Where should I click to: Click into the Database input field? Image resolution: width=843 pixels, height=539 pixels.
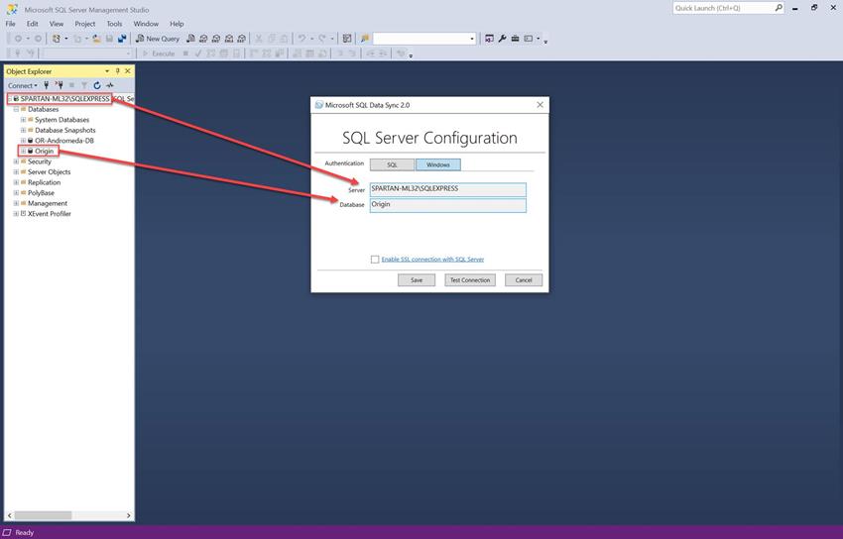(x=448, y=205)
